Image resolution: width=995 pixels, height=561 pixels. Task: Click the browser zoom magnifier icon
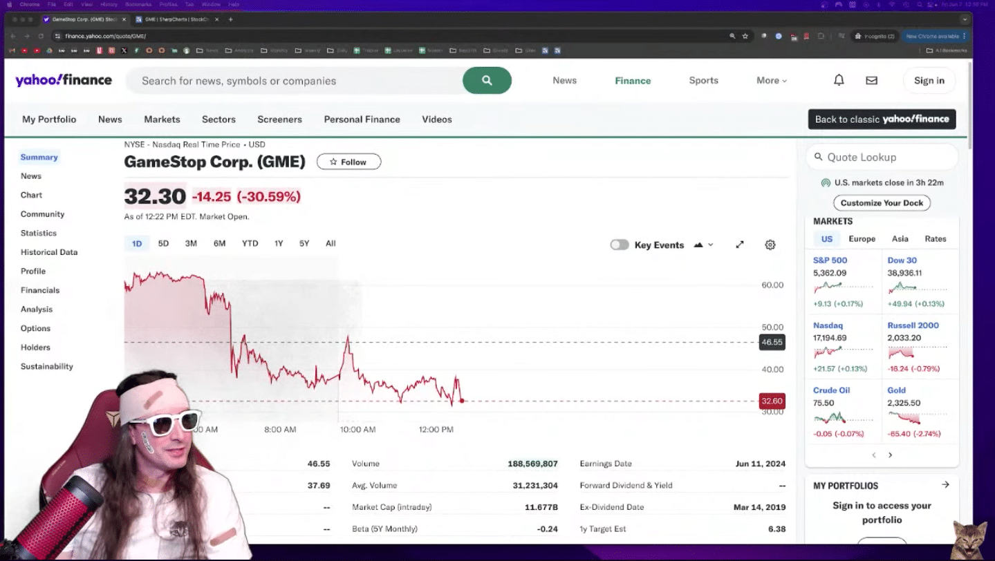(732, 36)
